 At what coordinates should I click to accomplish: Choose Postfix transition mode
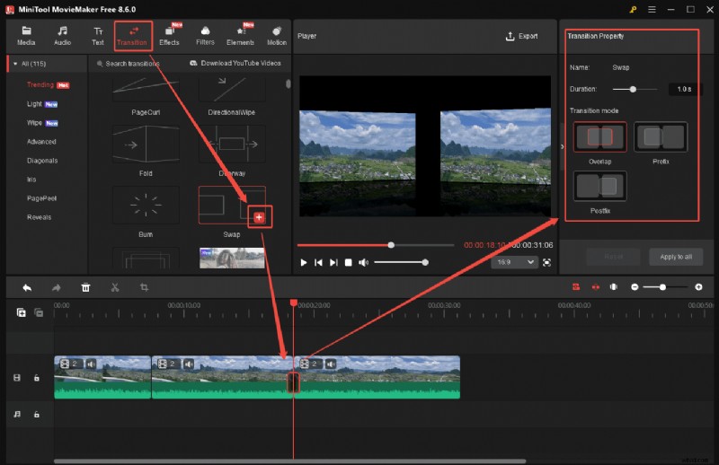click(x=599, y=186)
